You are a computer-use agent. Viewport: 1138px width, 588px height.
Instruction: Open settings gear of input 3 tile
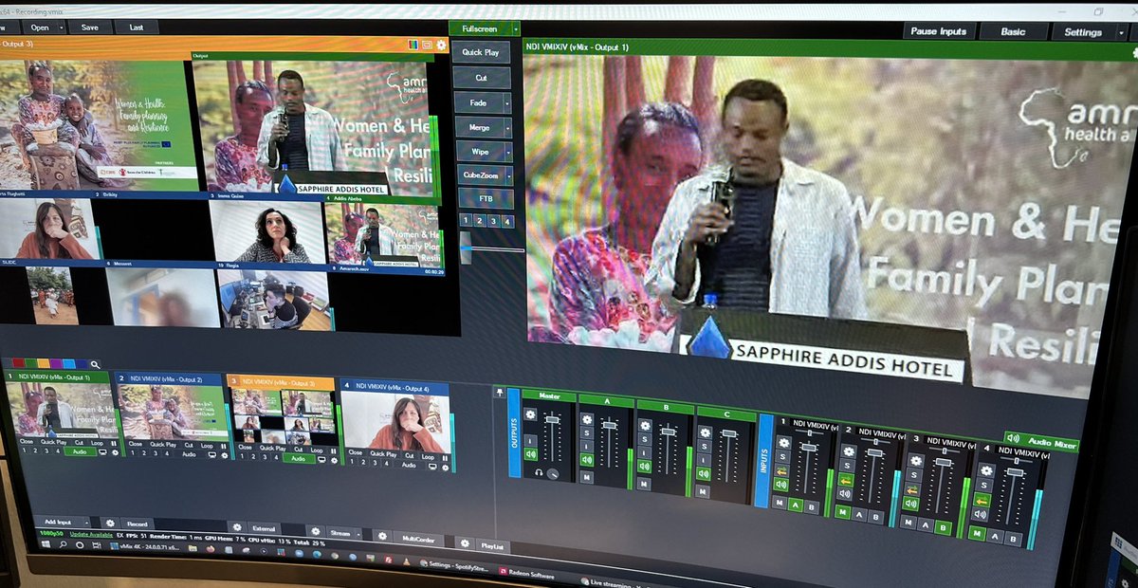(334, 460)
